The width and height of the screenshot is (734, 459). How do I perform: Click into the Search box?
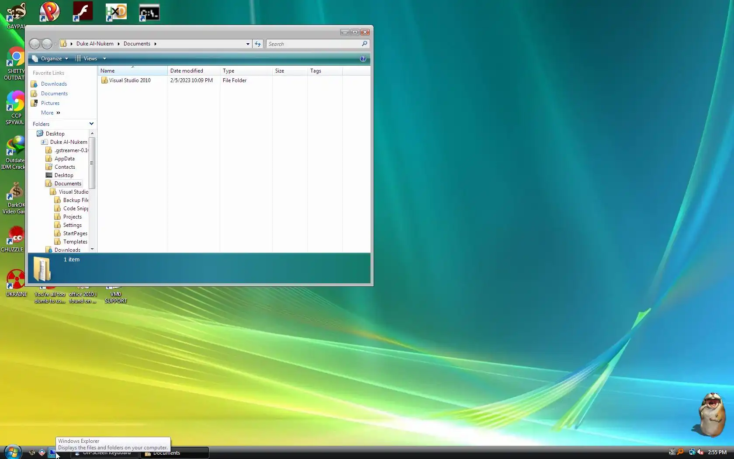(315, 44)
